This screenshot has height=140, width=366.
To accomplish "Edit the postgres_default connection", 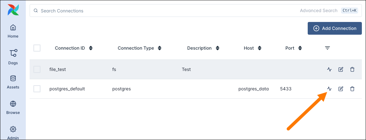I will click(x=341, y=89).
